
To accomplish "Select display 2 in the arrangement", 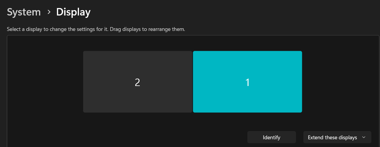I will pyautogui.click(x=137, y=82).
